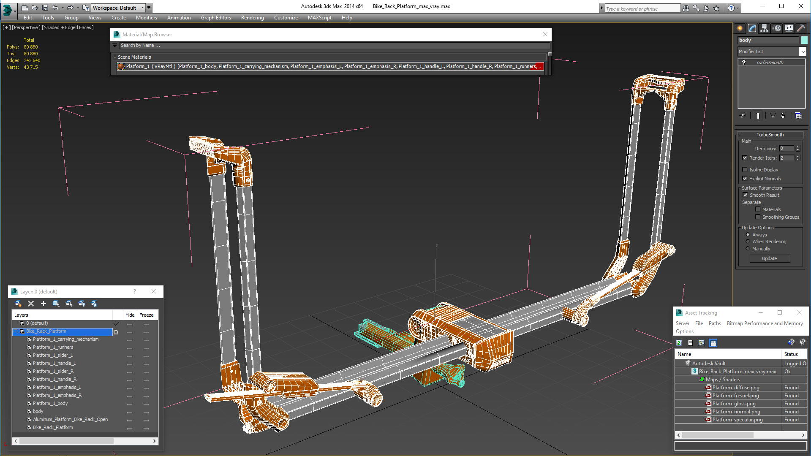
Task: Open the Modifier List dropdown
Action: [772, 52]
